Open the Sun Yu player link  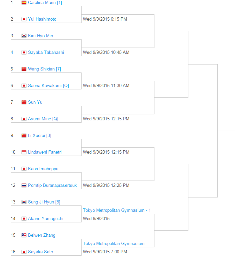[35, 102]
